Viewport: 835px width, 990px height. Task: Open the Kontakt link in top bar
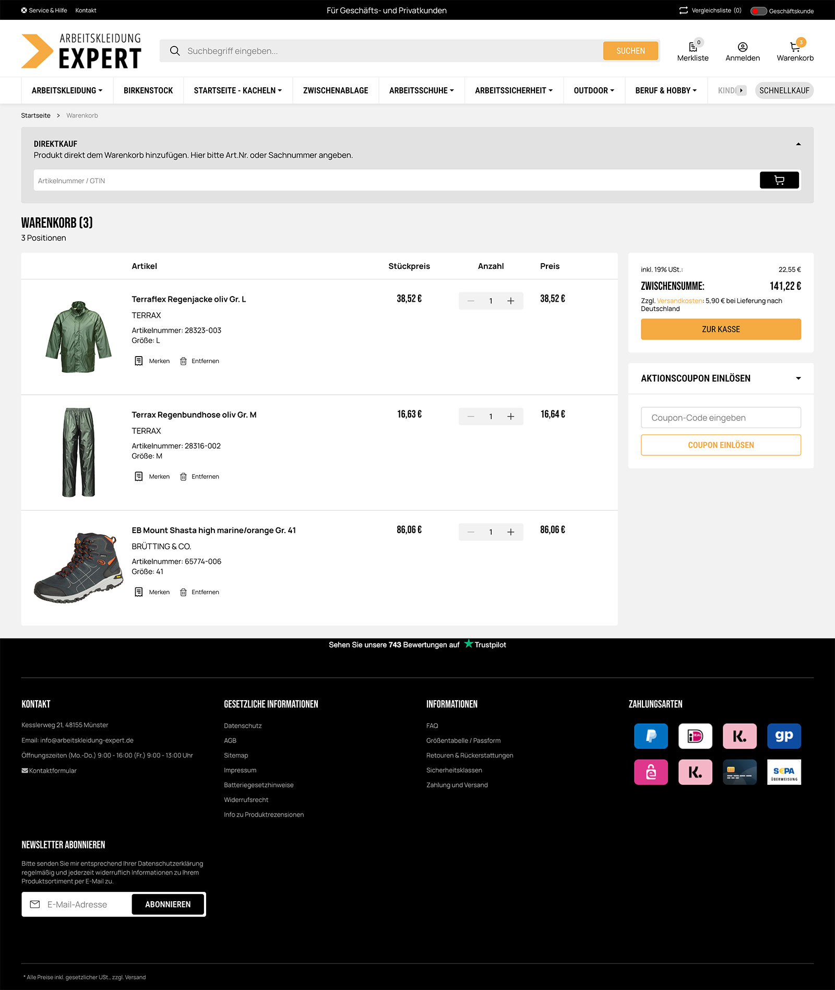click(86, 10)
